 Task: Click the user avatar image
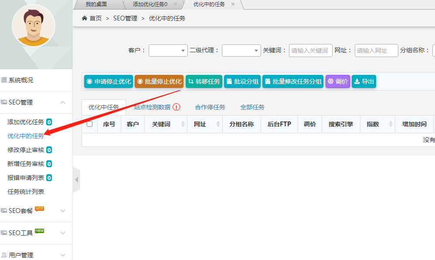coord(34,26)
